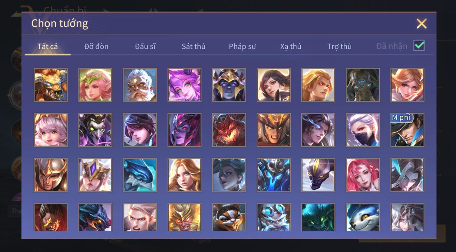Select the masked white-haired ninja hero
Viewport: 456px width, 252px height.
coord(363,130)
